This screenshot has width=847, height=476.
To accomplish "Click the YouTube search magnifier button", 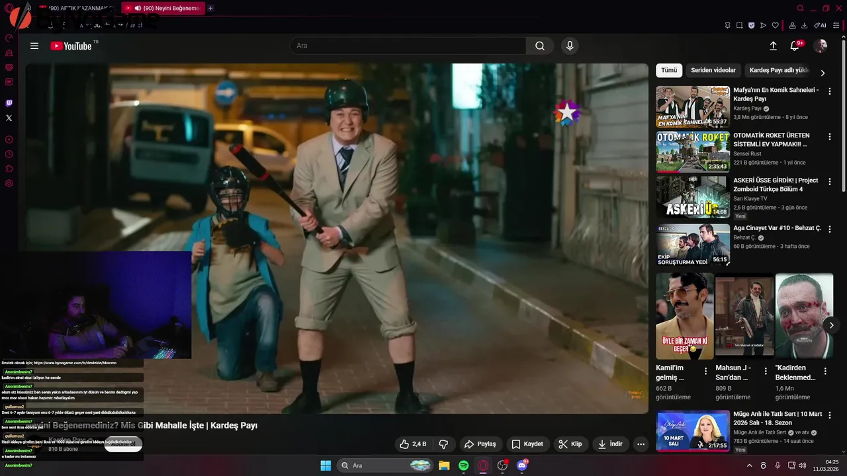I will tap(540, 46).
